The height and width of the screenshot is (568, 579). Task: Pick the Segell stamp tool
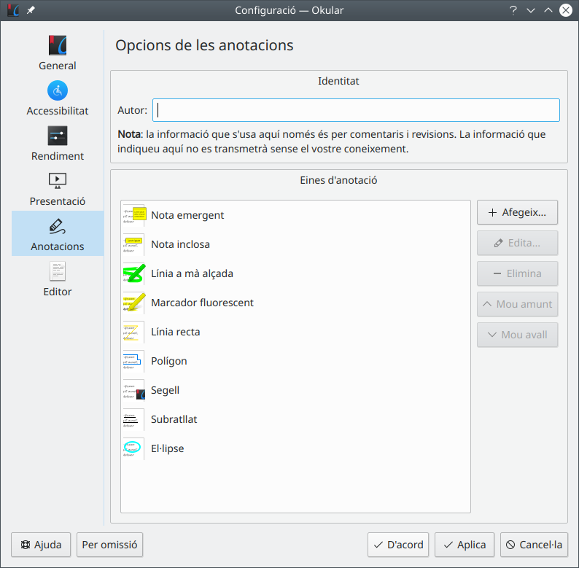click(x=165, y=390)
